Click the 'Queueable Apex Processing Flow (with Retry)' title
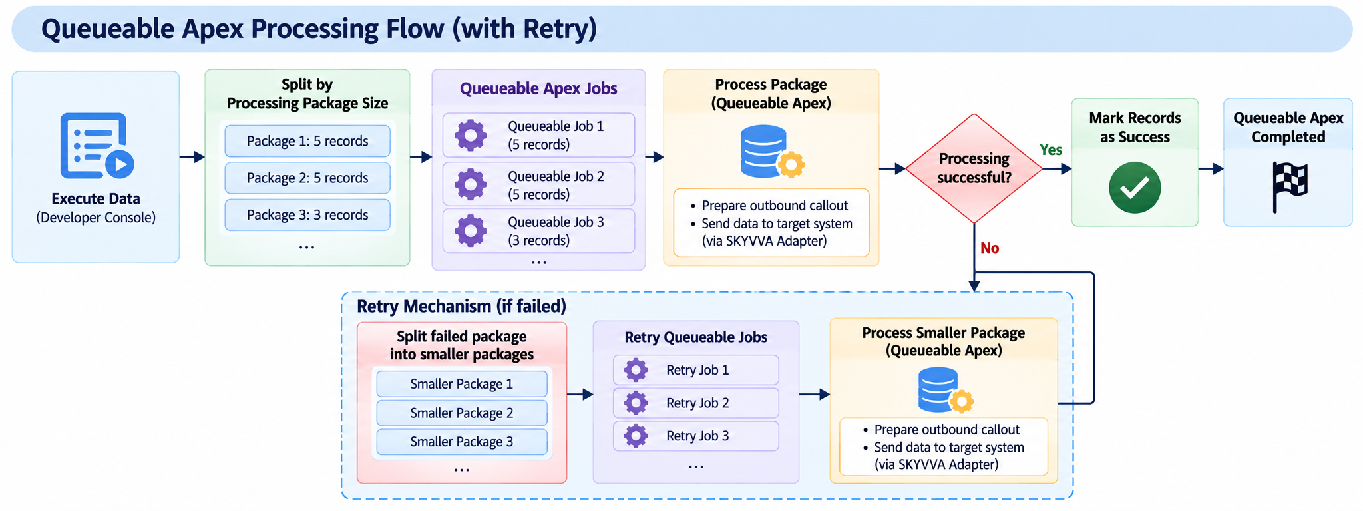 pyautogui.click(x=319, y=29)
